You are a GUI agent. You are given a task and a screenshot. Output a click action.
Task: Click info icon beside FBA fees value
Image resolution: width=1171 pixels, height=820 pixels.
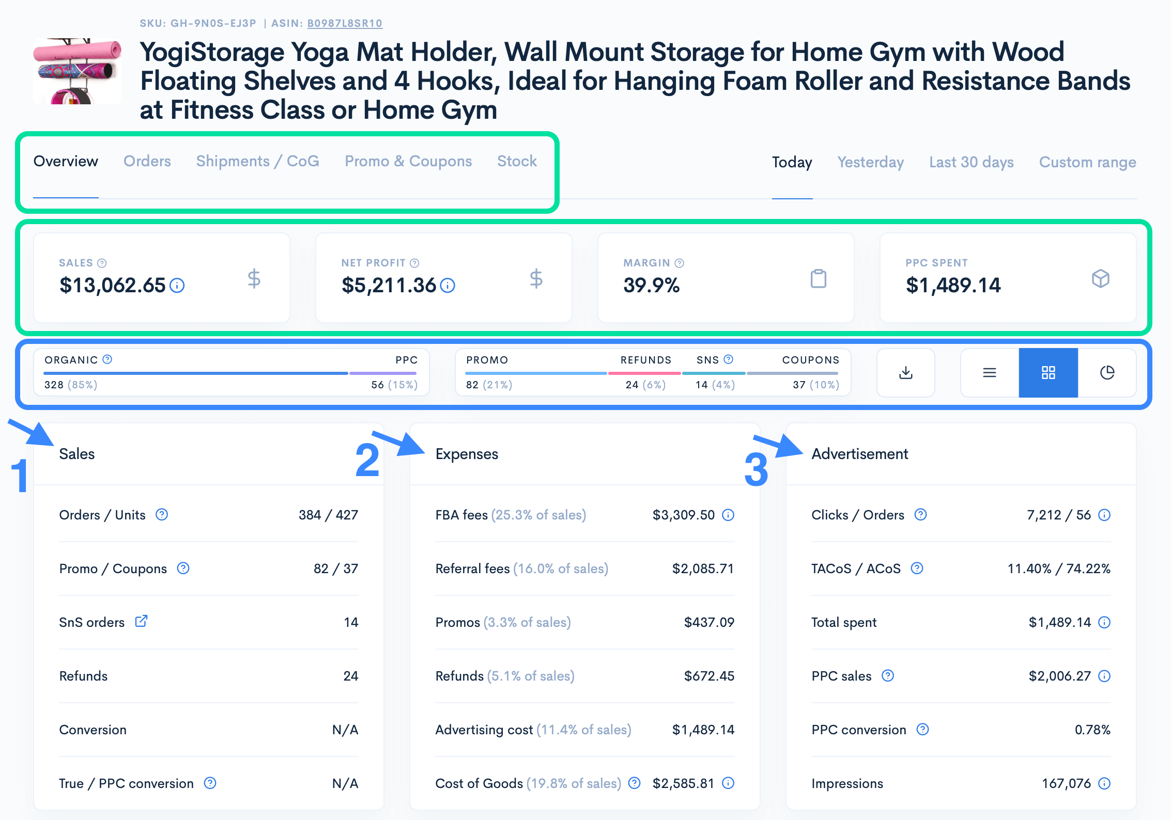(x=728, y=515)
